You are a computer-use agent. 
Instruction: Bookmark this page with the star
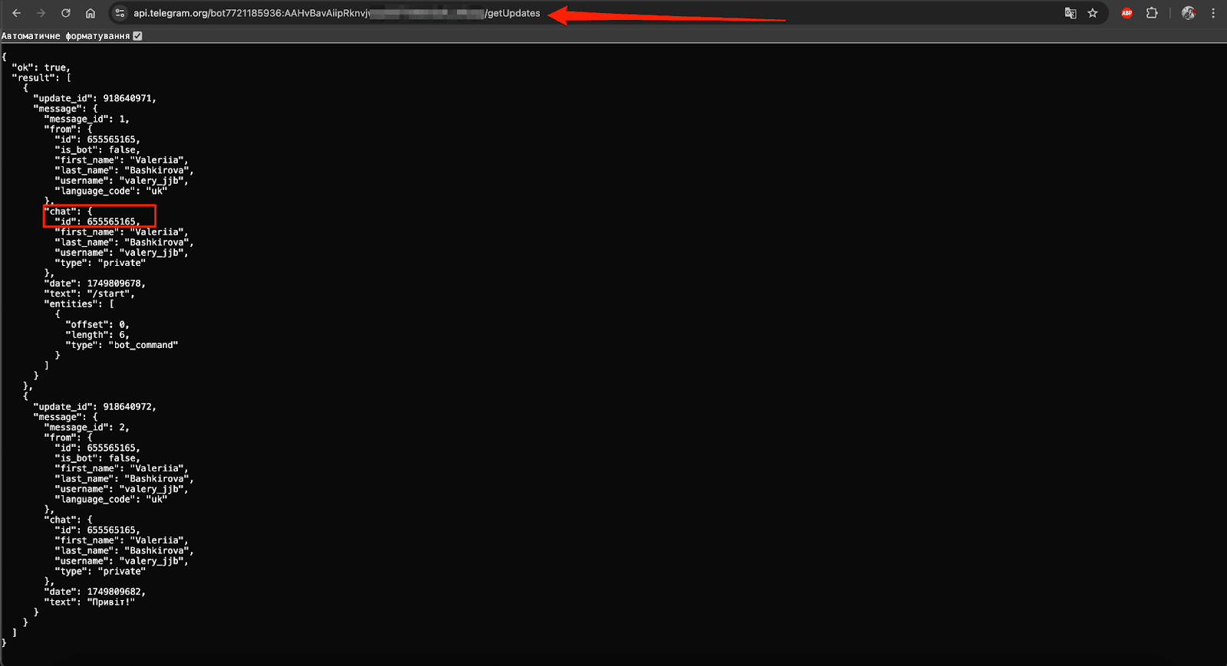1093,13
